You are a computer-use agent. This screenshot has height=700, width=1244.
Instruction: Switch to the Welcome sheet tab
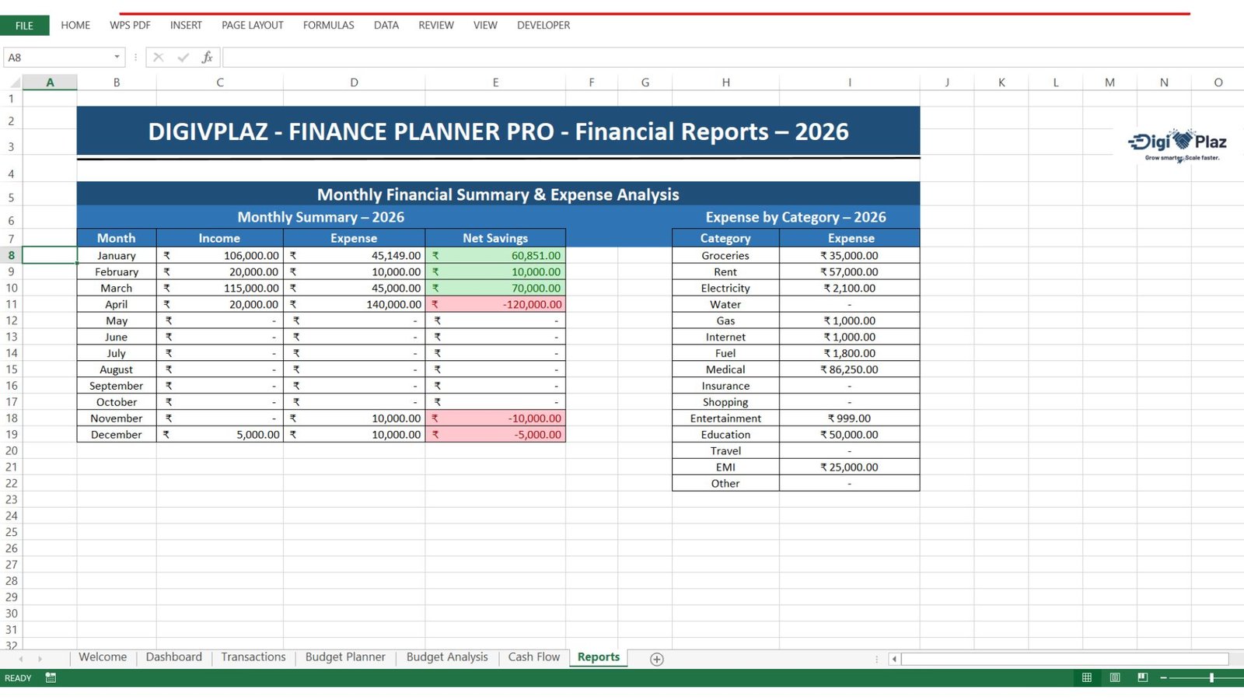pyautogui.click(x=103, y=657)
